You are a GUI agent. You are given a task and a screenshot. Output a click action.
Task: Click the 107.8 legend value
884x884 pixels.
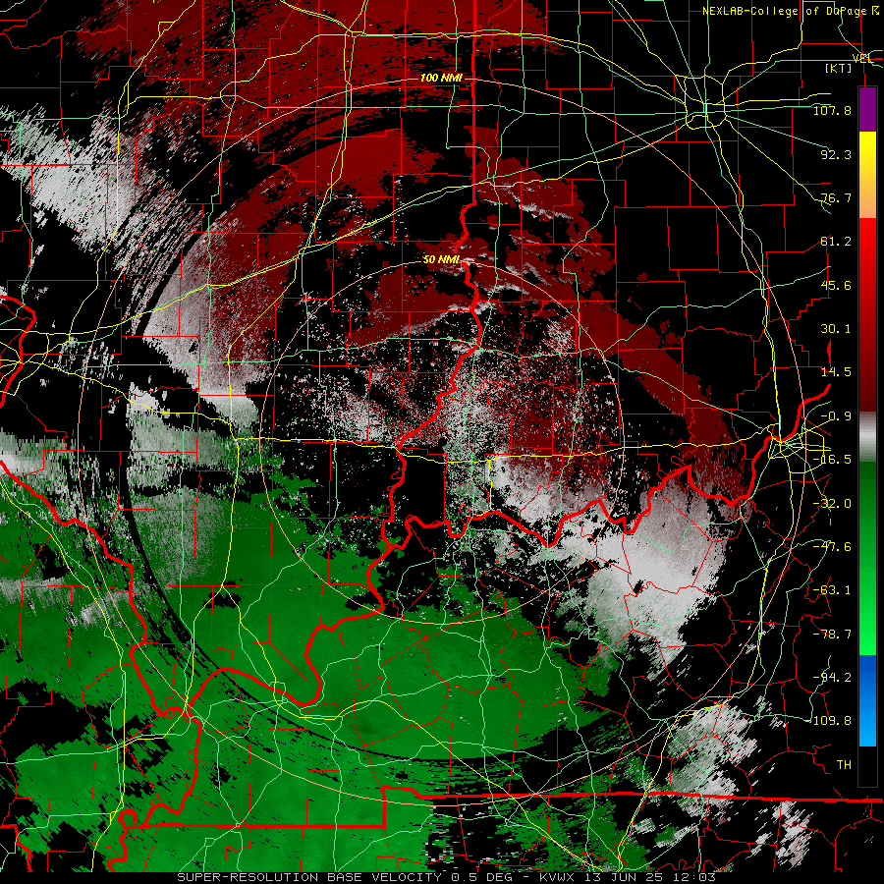(832, 110)
